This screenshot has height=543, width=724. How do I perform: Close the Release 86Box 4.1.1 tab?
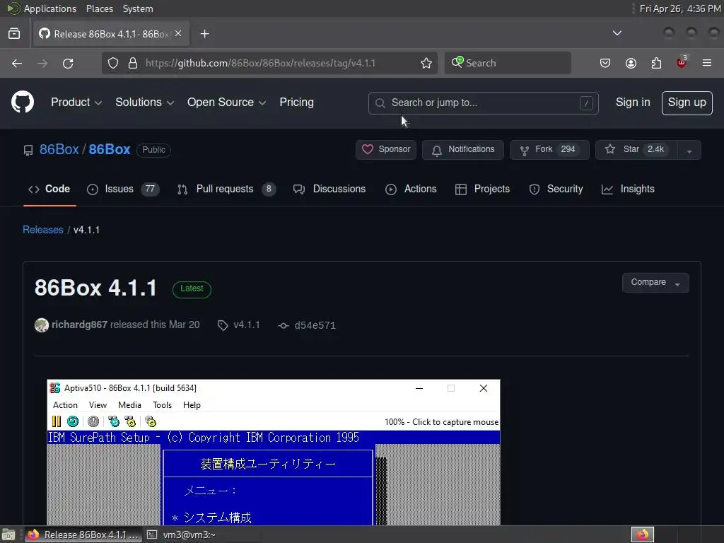click(x=178, y=34)
